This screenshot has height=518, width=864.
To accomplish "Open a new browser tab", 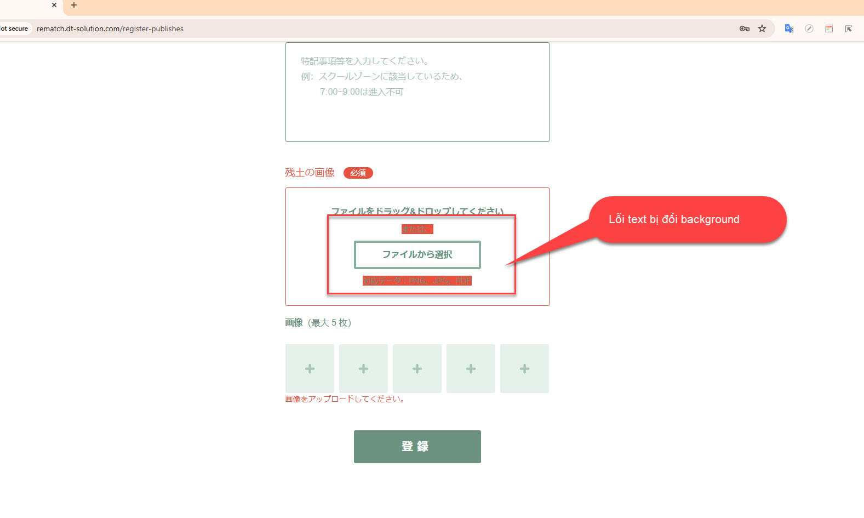I will pos(74,5).
